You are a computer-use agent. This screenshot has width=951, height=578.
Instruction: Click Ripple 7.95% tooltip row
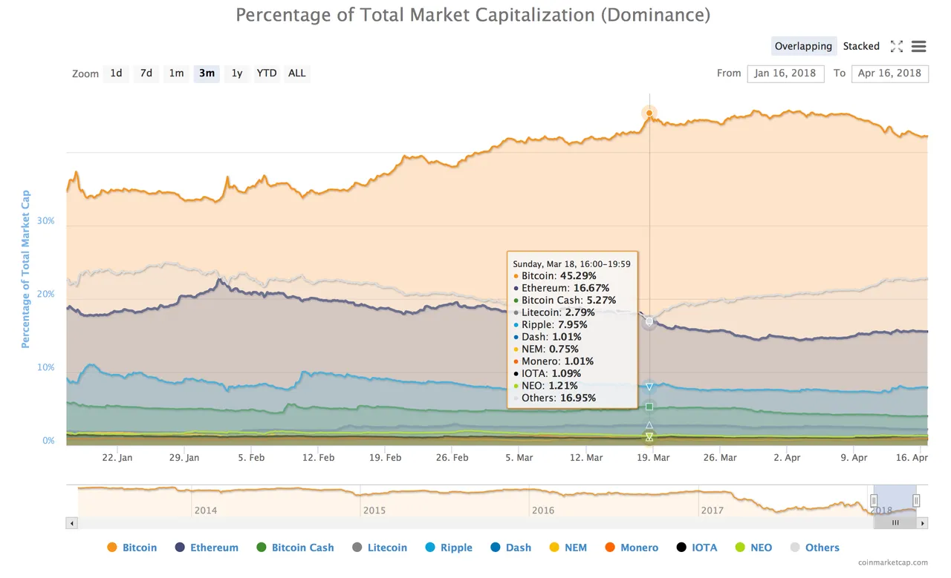550,324
